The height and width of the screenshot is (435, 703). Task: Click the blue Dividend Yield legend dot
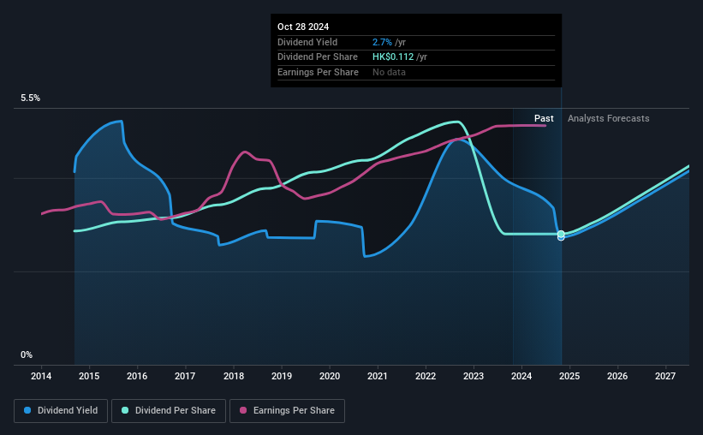[27, 410]
